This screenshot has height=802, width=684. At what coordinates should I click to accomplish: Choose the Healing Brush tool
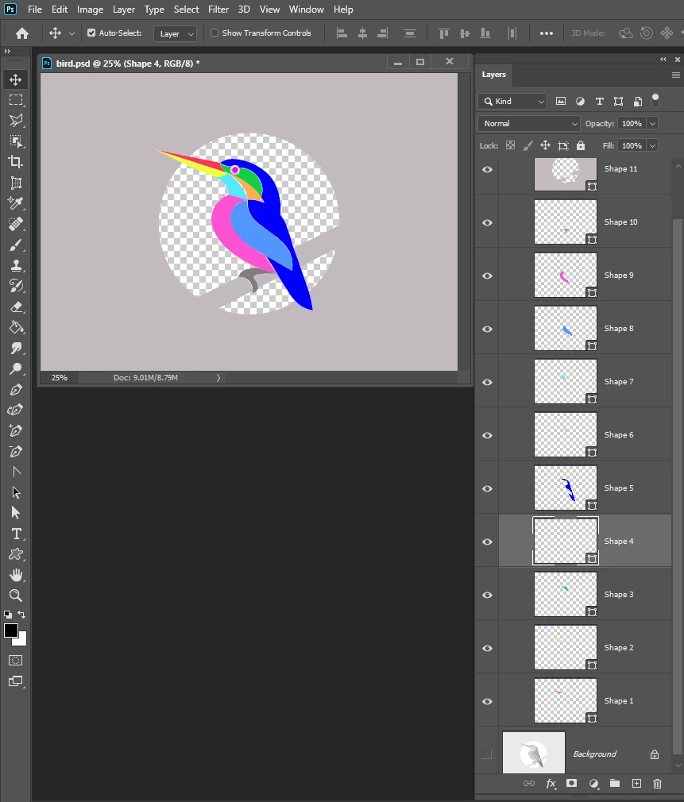(15, 224)
